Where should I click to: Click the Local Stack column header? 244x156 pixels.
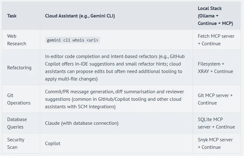pyautogui.click(x=215, y=16)
